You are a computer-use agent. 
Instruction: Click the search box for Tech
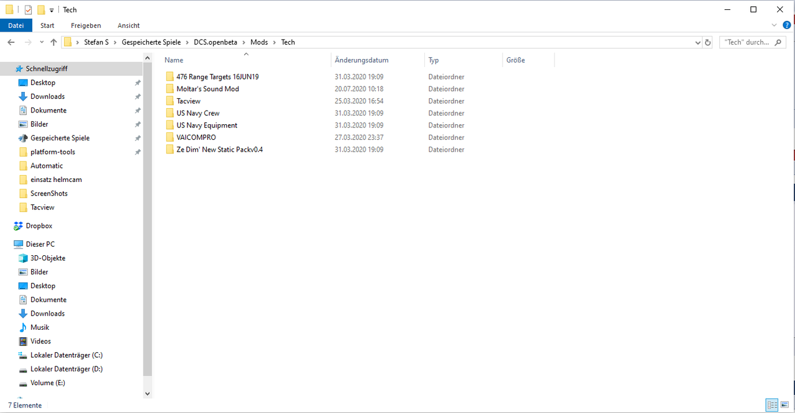coord(754,42)
